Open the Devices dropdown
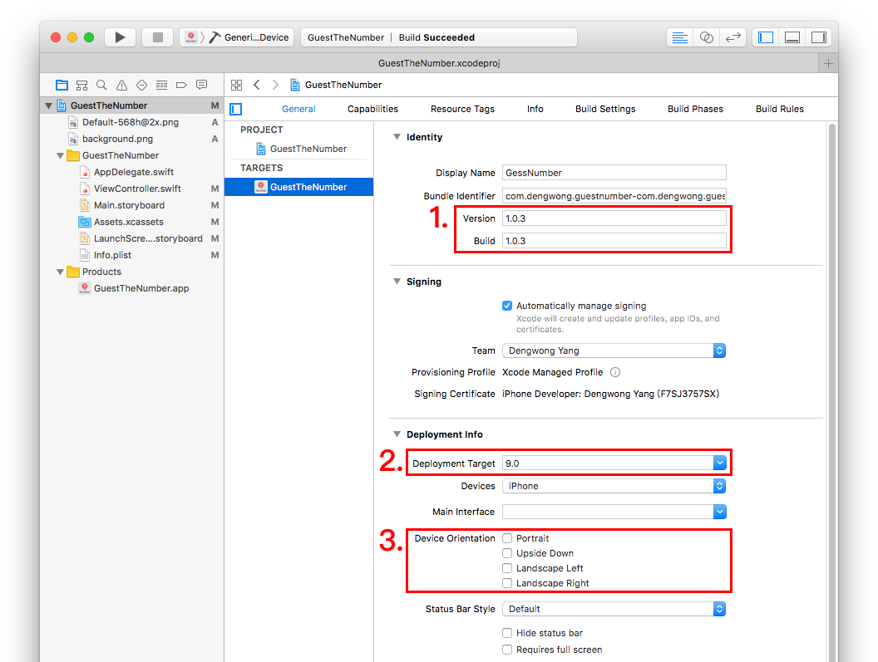878x662 pixels. [x=614, y=486]
